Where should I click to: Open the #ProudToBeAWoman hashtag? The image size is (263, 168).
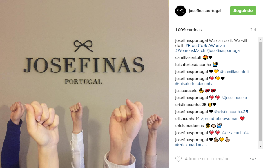coord(205,46)
